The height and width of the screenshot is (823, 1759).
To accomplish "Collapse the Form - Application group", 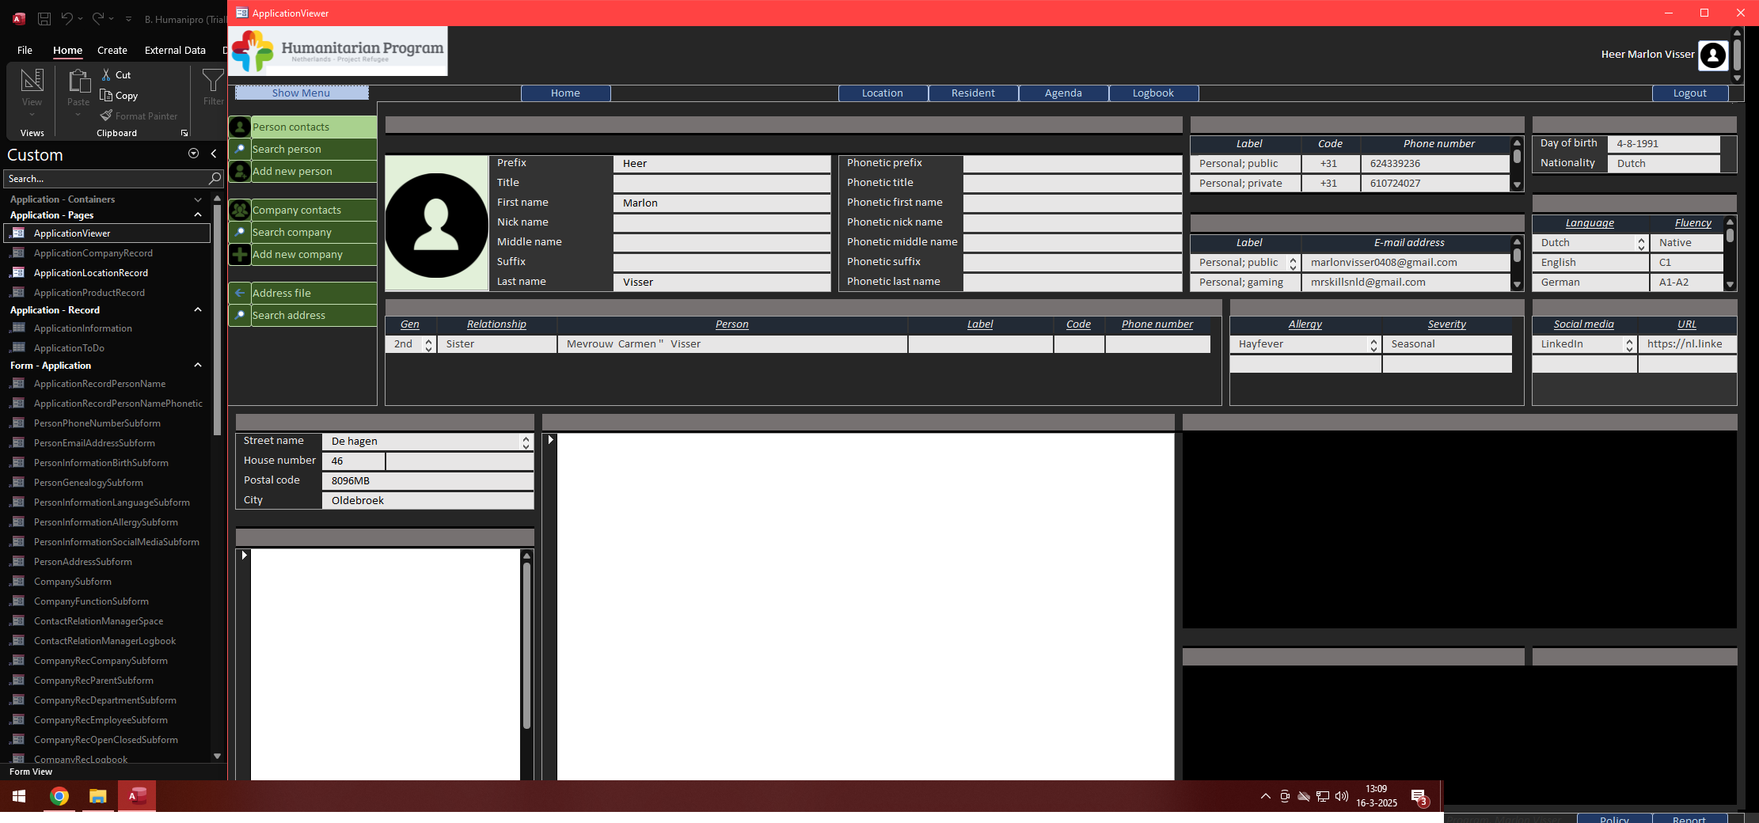I will pyautogui.click(x=198, y=365).
